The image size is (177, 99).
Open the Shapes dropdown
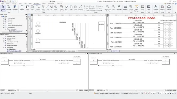click(x=55, y=11)
